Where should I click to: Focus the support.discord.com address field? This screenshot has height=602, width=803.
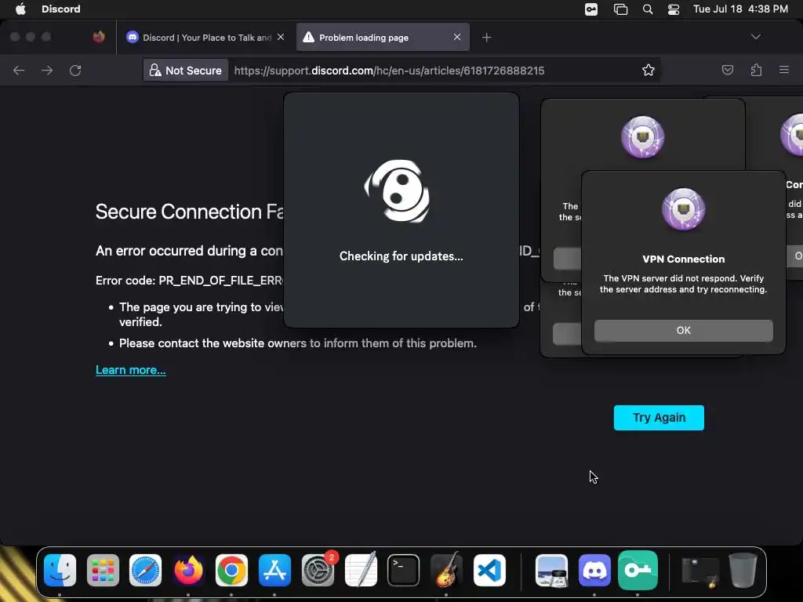pyautogui.click(x=389, y=71)
